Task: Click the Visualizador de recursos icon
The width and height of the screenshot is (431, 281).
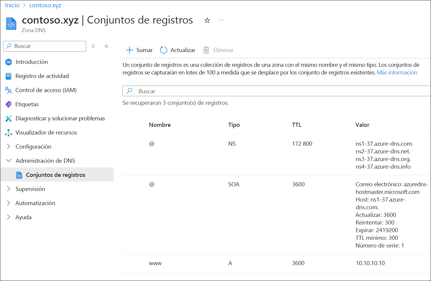Action: point(9,133)
